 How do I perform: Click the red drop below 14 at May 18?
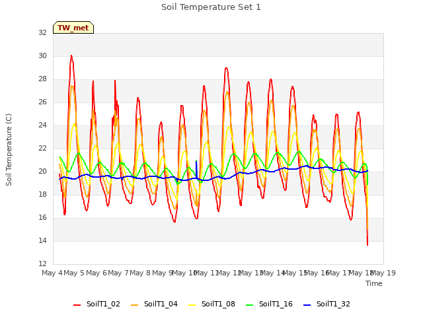click(367, 238)
